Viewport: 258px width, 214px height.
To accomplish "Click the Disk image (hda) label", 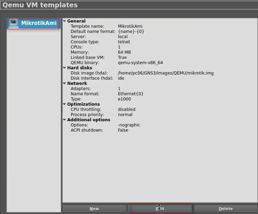I will [x=89, y=73].
